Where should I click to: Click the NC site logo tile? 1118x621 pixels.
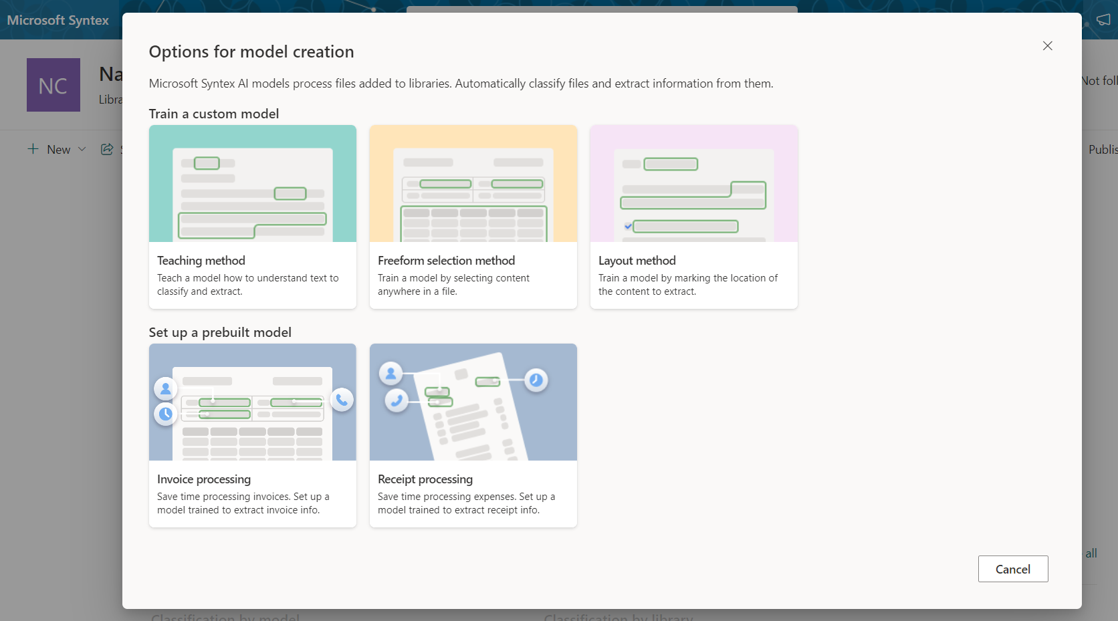point(53,85)
